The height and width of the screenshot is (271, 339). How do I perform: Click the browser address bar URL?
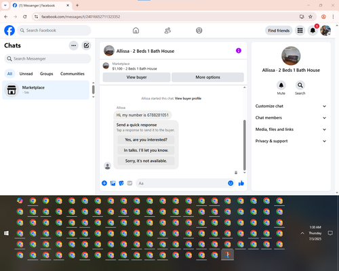[81, 17]
